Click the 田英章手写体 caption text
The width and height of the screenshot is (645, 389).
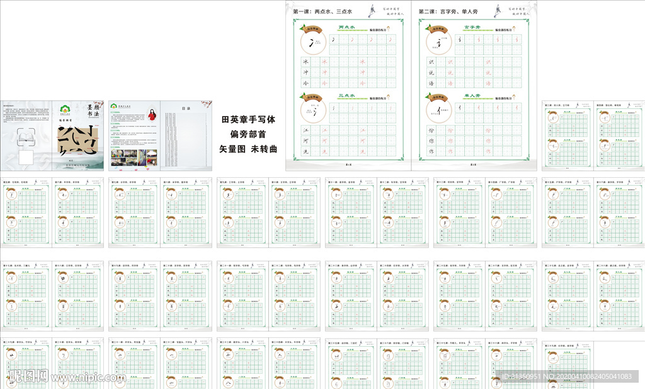248,119
